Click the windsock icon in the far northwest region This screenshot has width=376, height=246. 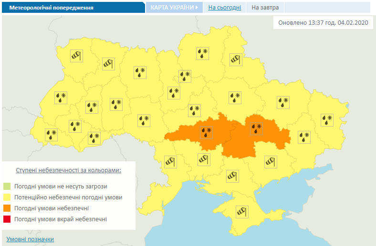click(76, 56)
